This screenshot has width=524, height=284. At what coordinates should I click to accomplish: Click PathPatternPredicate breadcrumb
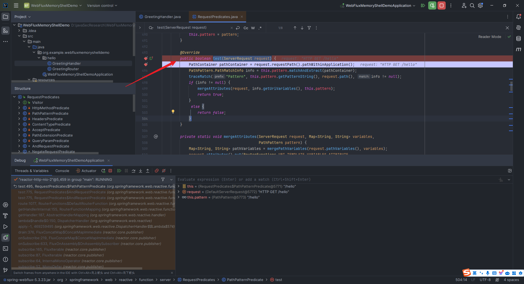click(x=242, y=280)
